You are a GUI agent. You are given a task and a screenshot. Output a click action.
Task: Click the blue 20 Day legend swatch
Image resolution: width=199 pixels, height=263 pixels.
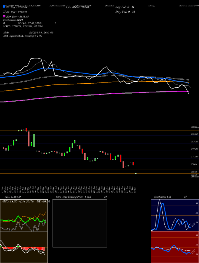pyautogui.click(x=4, y=7)
